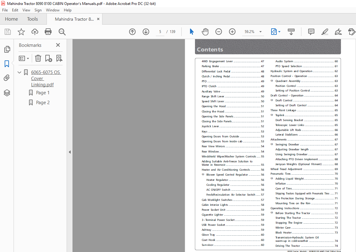The image size is (356, 252).
Task: Click the fit page tool icon
Action: pyautogui.click(x=274, y=32)
